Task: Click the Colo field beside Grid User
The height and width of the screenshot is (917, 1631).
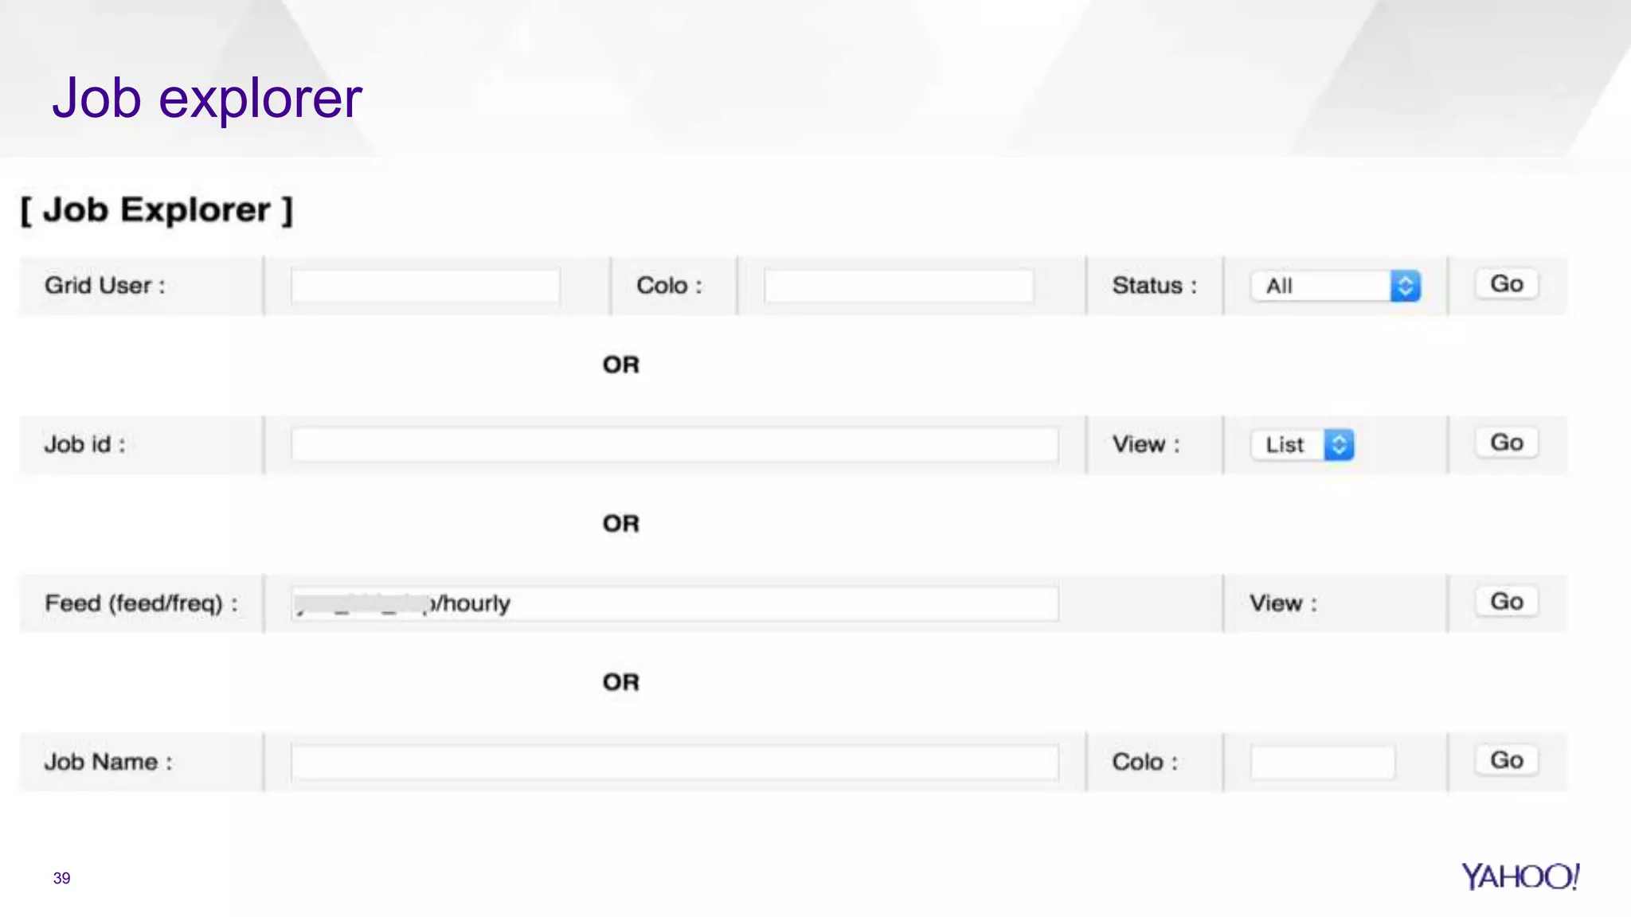Action: [898, 286]
